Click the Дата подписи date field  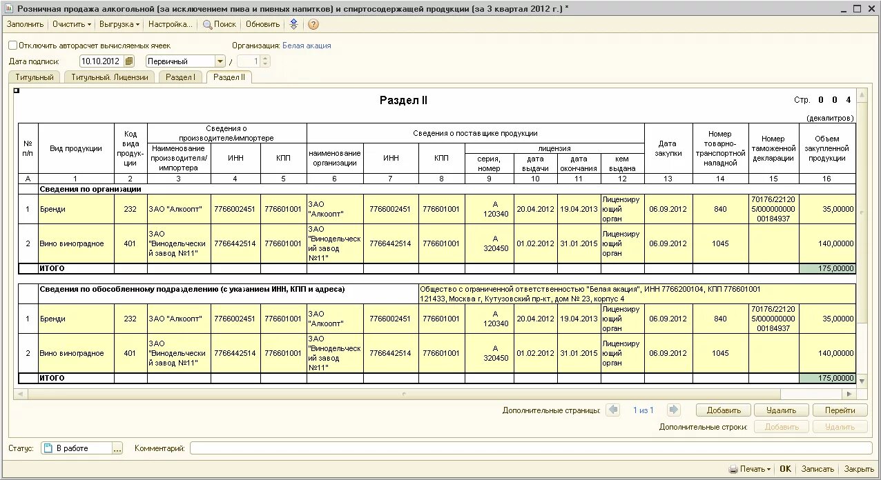101,61
